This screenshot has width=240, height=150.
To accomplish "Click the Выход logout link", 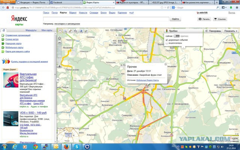I will [x=232, y=13].
